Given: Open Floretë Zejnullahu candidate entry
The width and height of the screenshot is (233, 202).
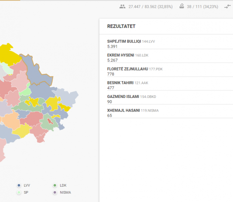Looking at the screenshot, I should click(x=170, y=71).
